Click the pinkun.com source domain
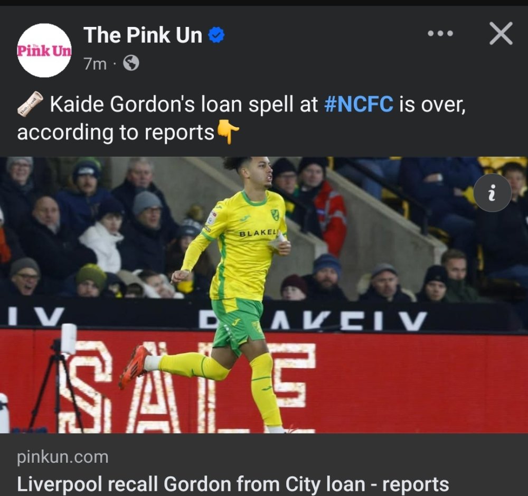The width and height of the screenshot is (528, 496). (63, 457)
